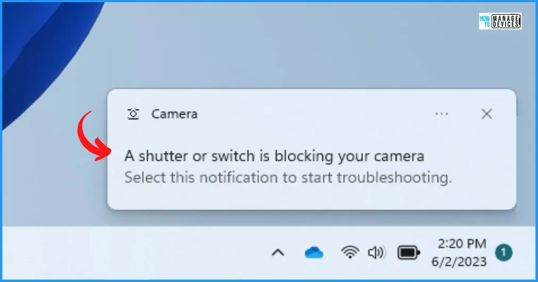This screenshot has width=538, height=282.
Task: Open the Wi-Fi network icon
Action: pos(350,253)
